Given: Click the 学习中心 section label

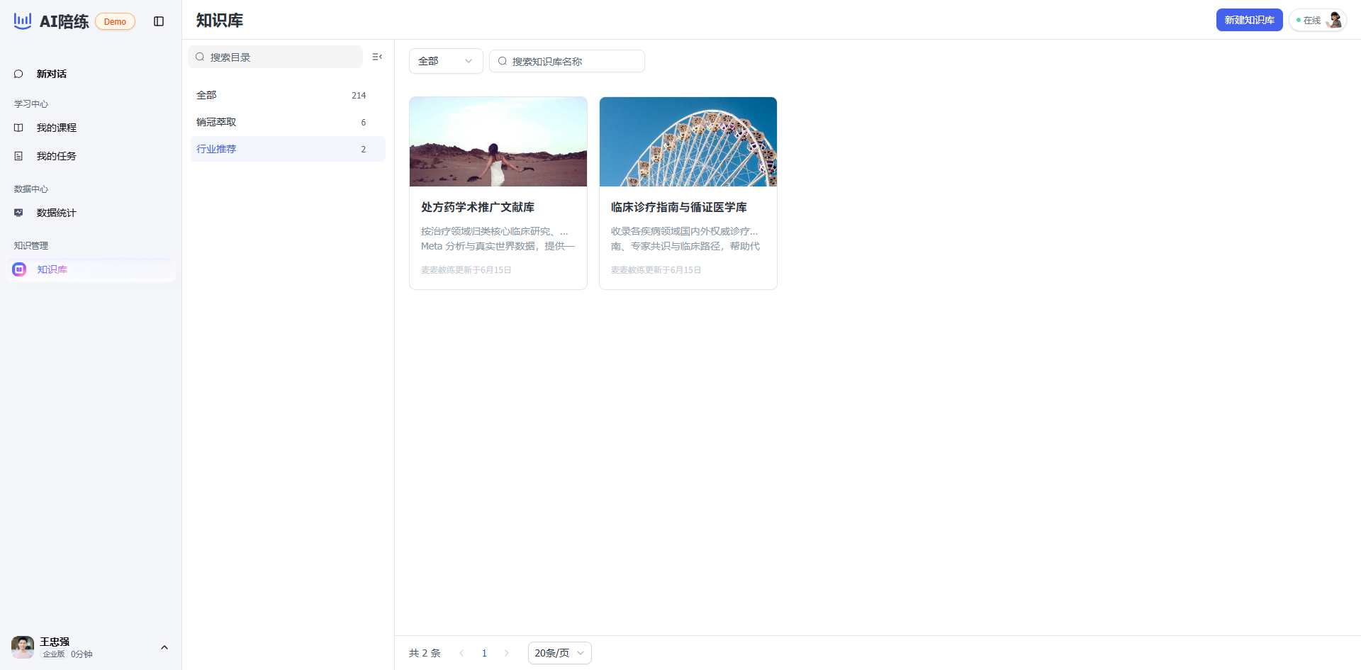Looking at the screenshot, I should 31,104.
